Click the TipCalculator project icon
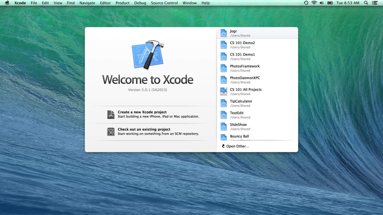Viewport: 383px width, 215px height. coord(224,103)
